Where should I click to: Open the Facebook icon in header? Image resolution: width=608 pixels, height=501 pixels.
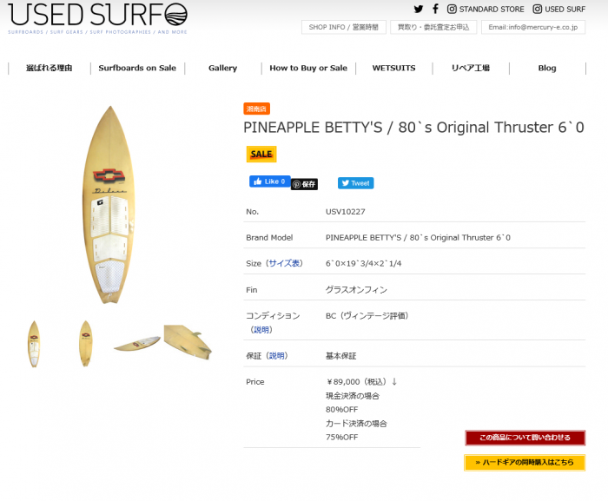click(435, 10)
